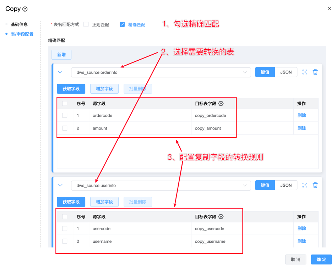Image resolution: width=336 pixels, height=269 pixels.
Task: Switch to 基础信息 step
Action: coord(19,24)
